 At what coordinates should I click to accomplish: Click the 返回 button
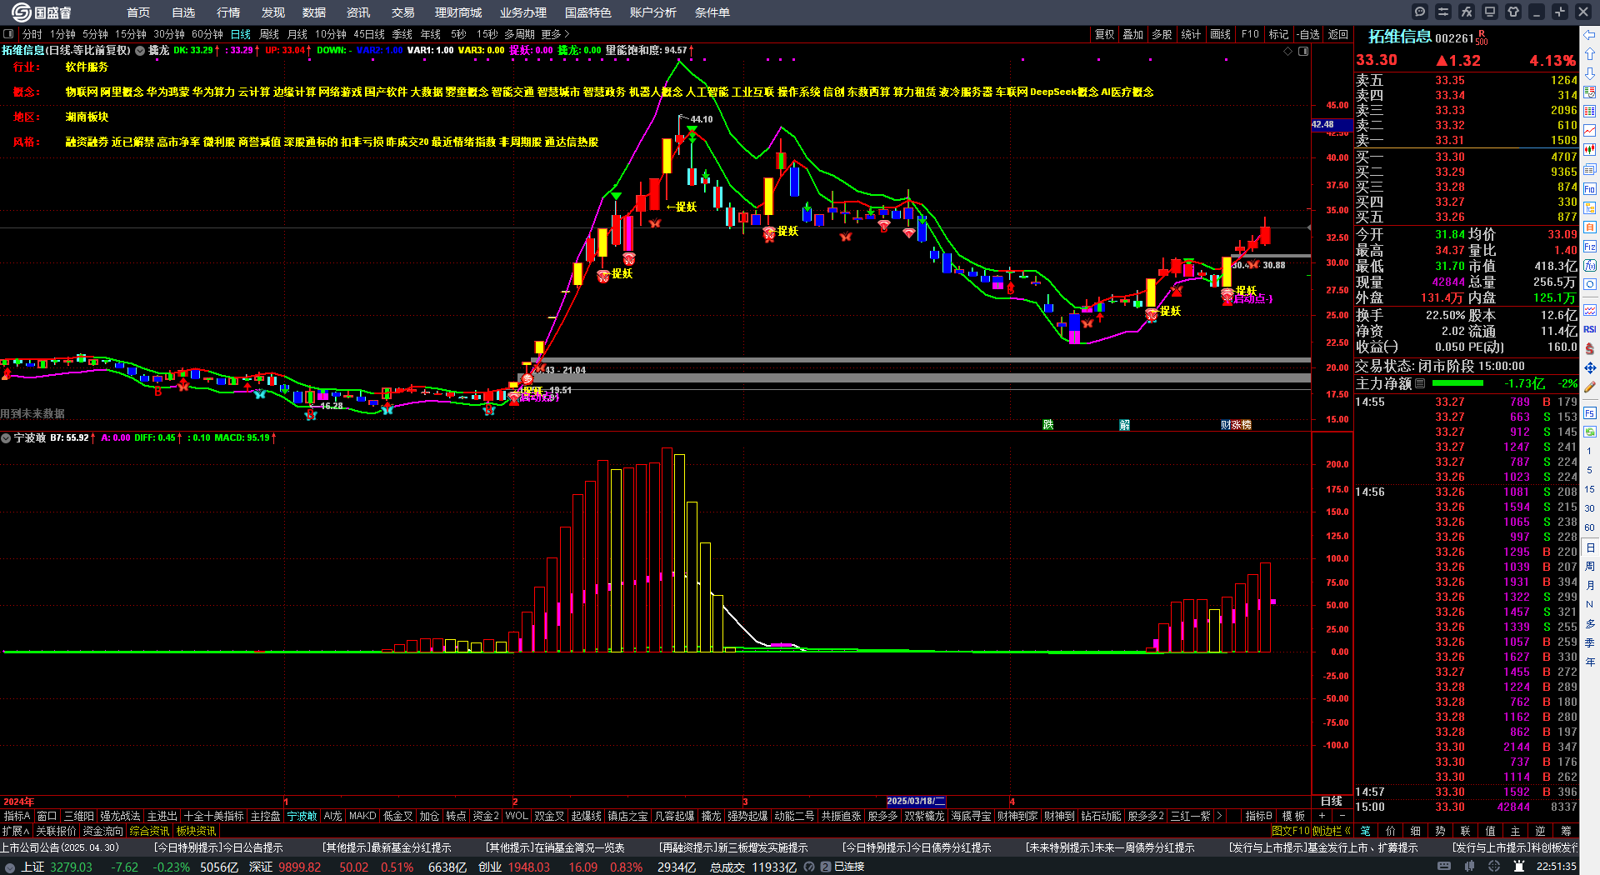tap(1338, 34)
